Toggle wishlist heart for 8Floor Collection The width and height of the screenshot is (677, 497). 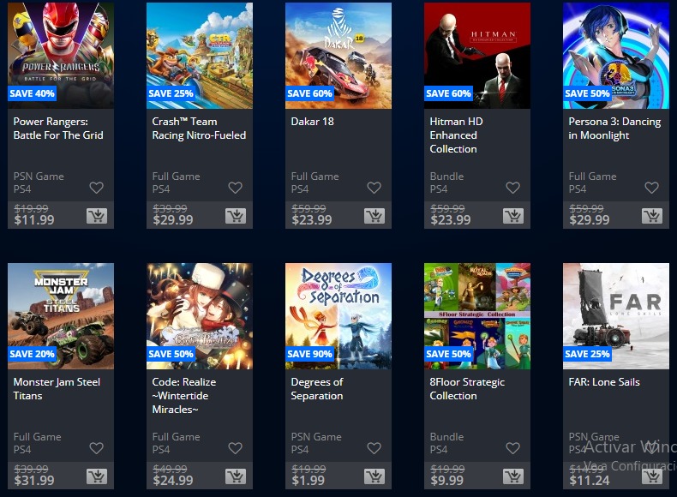pyautogui.click(x=513, y=448)
